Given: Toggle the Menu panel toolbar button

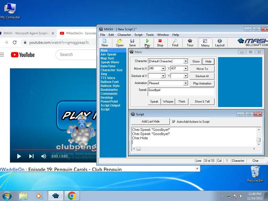Looking at the screenshot, I should click(x=205, y=43).
